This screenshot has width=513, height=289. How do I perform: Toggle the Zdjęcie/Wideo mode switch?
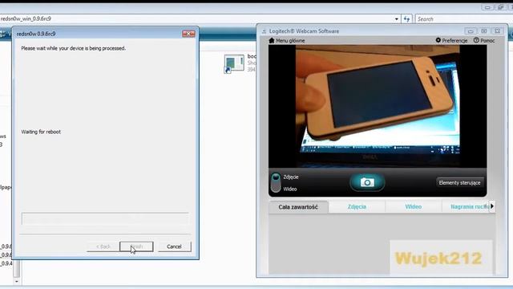(276, 182)
